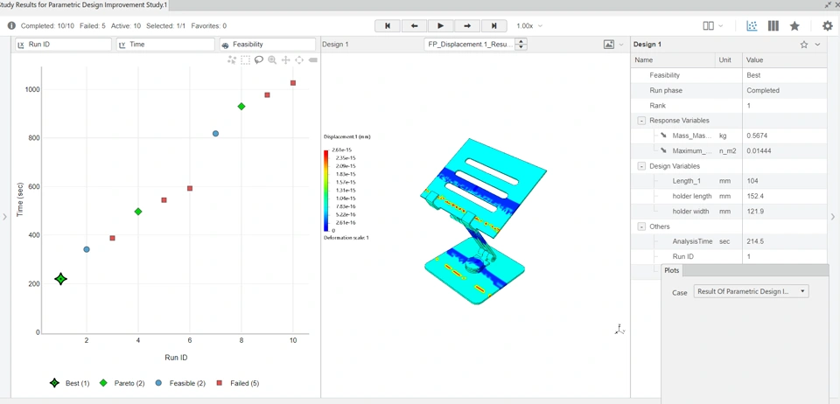This screenshot has width=840, height=404.
Task: Open the Case dropdown in Plots panel
Action: (751, 291)
